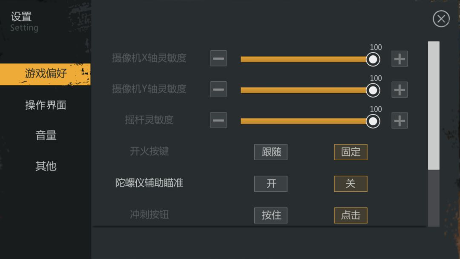Go to the 其他 settings tab
The width and height of the screenshot is (460, 259).
[46, 166]
